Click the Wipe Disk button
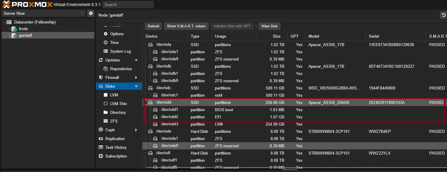 (270, 26)
